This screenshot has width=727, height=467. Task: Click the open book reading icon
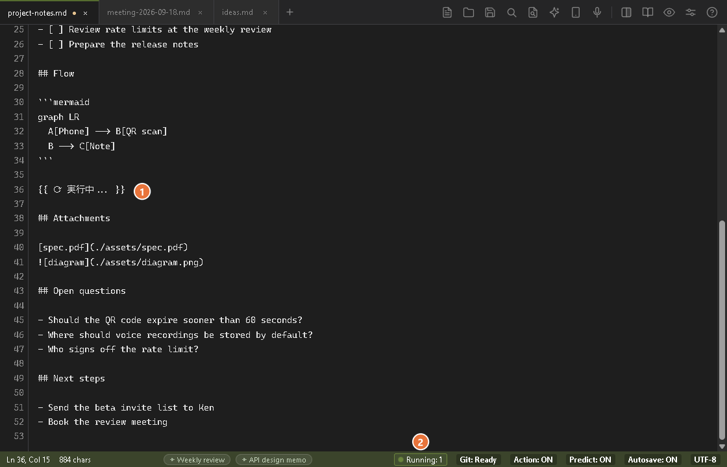tap(648, 12)
